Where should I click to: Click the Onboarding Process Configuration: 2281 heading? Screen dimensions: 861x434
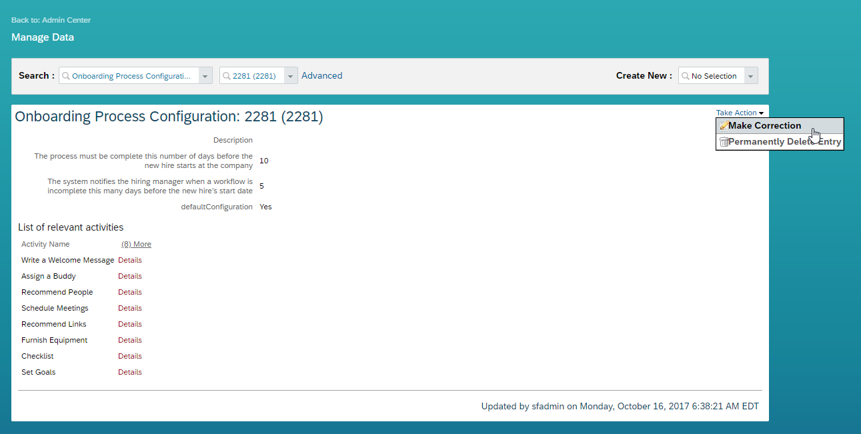point(169,117)
